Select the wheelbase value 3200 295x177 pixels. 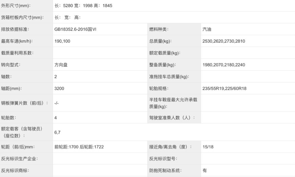point(59,88)
